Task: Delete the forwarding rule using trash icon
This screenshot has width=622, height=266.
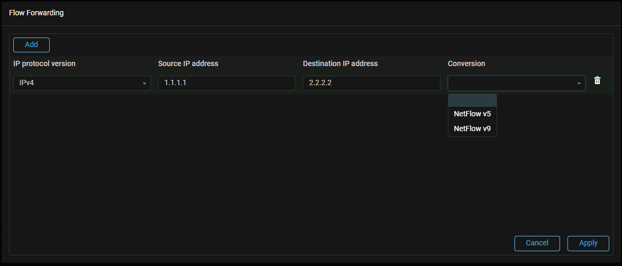Action: click(597, 81)
